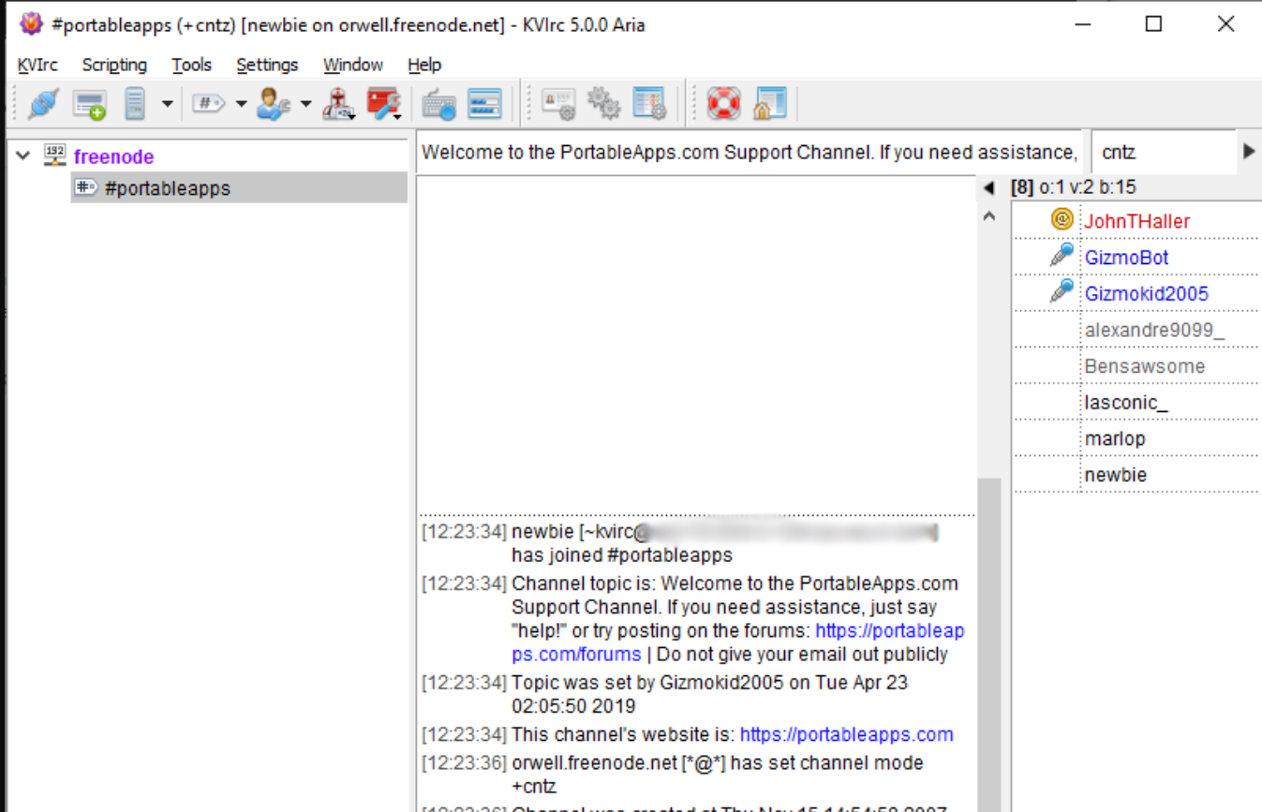Viewport: 1262px width, 812px height.
Task: Open the Scripting menu
Action: (x=114, y=65)
